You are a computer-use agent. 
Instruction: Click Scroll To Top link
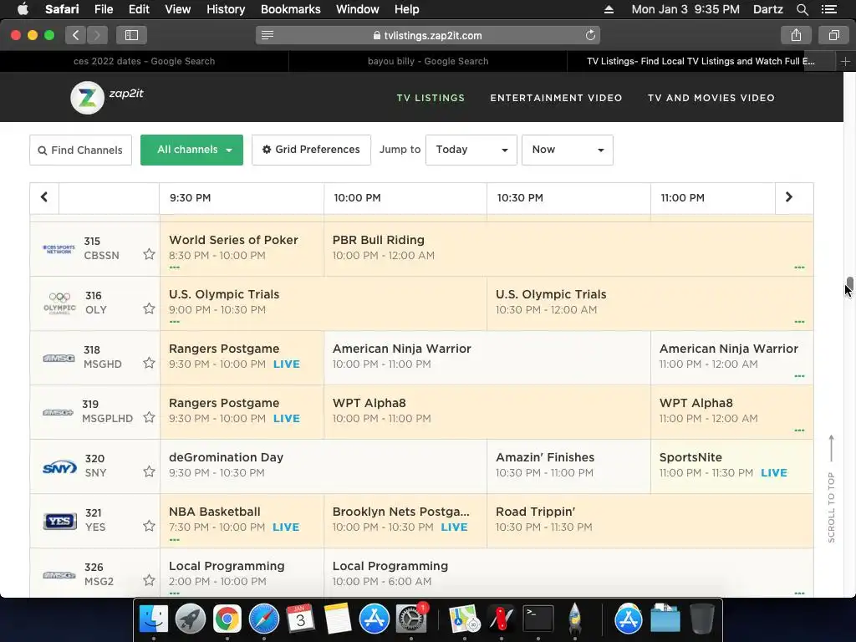coord(831,488)
